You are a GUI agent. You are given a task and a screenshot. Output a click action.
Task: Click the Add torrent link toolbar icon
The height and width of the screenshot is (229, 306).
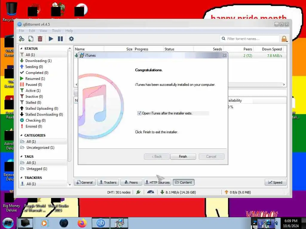[x=22, y=39]
